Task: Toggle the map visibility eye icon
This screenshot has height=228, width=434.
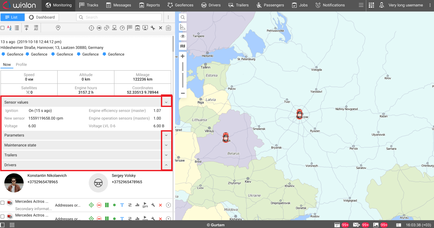Action: (x=182, y=36)
